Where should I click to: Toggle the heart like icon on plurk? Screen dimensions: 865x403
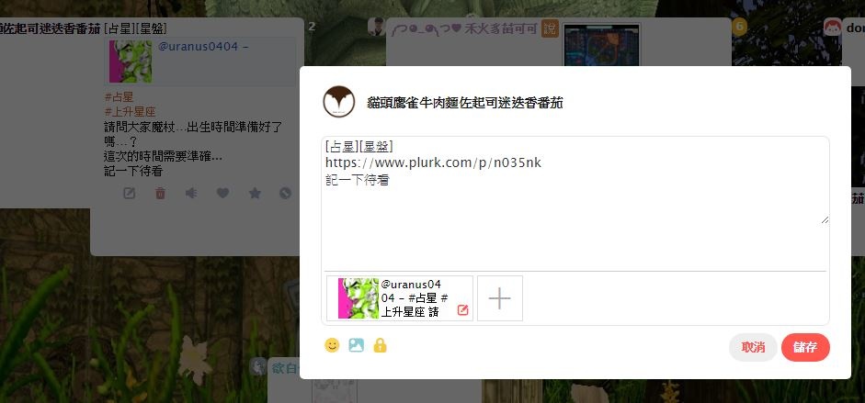click(222, 194)
